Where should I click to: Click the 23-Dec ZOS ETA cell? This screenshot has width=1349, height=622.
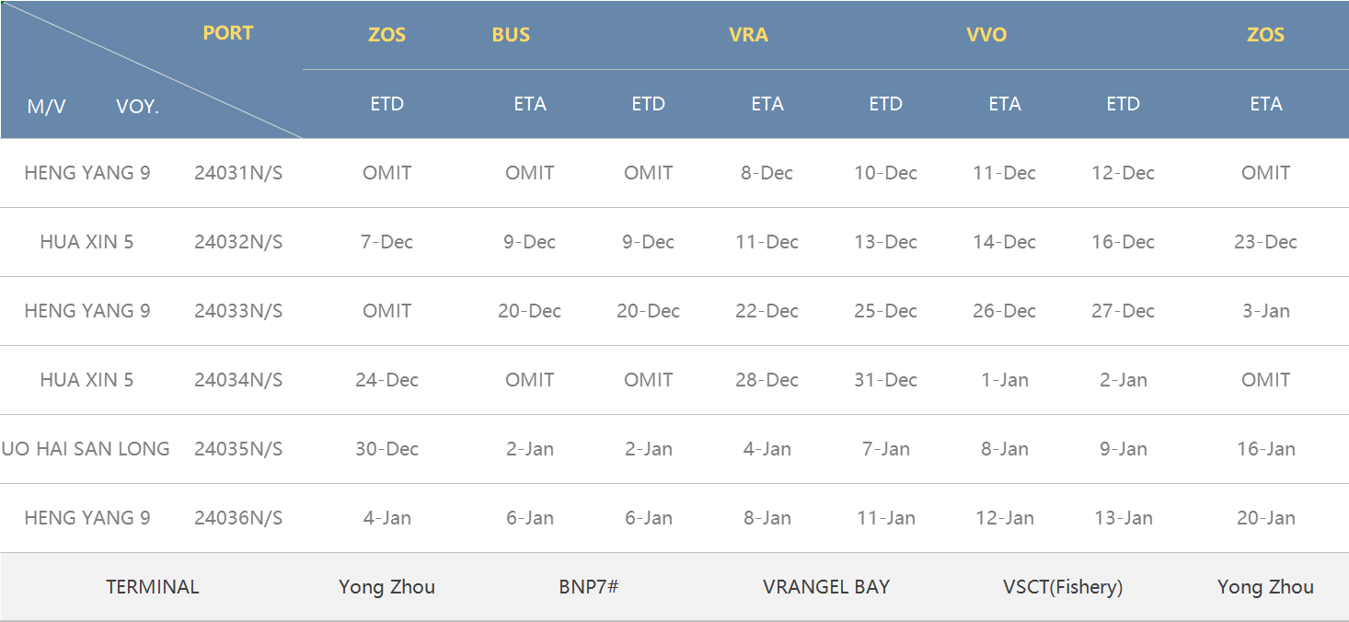[x=1265, y=242]
